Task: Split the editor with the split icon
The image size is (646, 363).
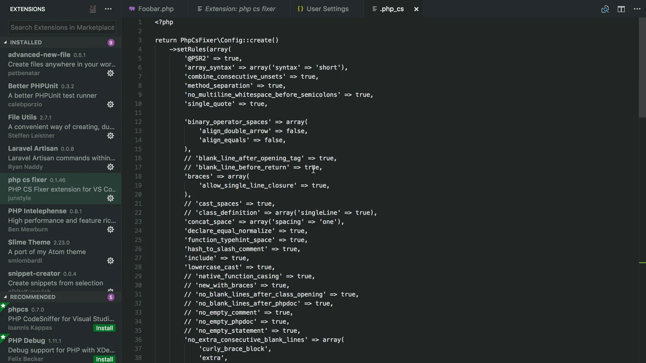Action: [621, 9]
